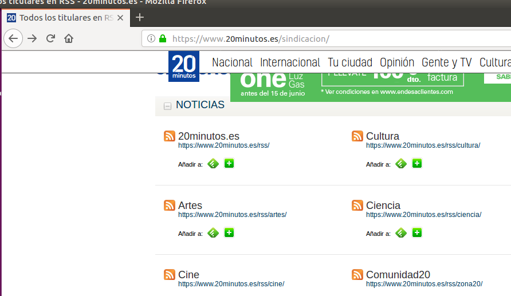Click the Endesa One green advertisement banner

click(371, 87)
